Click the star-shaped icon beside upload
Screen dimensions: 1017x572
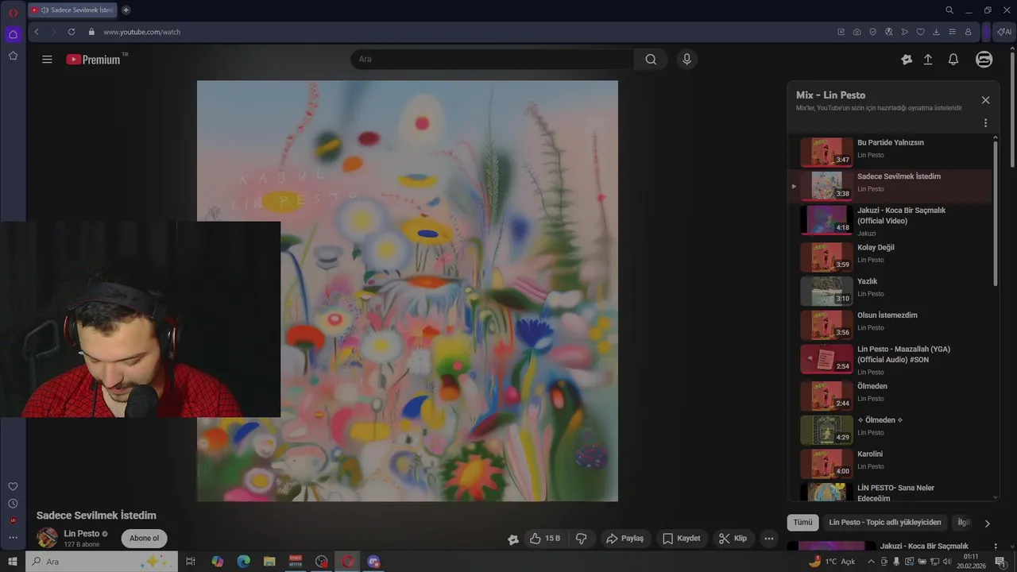pyautogui.click(x=907, y=60)
